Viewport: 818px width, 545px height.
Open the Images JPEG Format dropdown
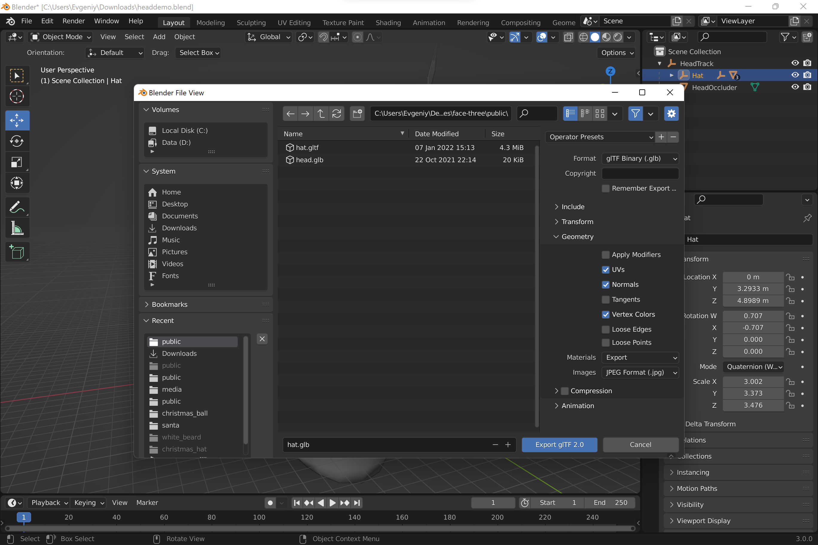coord(640,373)
